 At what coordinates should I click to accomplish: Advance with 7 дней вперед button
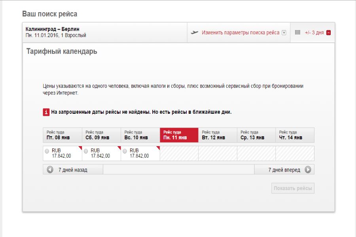284,170
